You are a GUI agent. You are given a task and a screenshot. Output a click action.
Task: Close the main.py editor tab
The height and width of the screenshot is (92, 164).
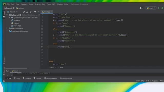click(51, 12)
